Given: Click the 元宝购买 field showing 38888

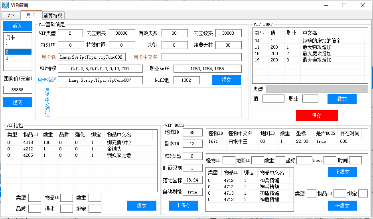Looking at the screenshot, I should (x=122, y=33).
